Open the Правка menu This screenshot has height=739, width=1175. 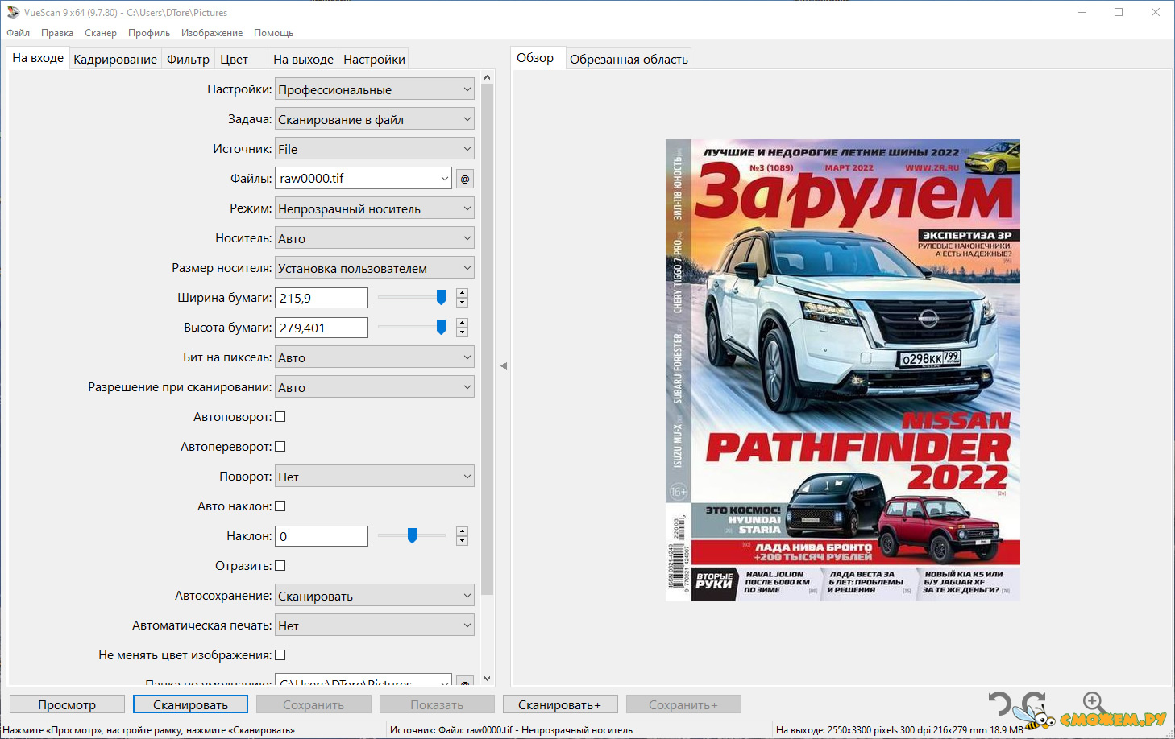57,33
